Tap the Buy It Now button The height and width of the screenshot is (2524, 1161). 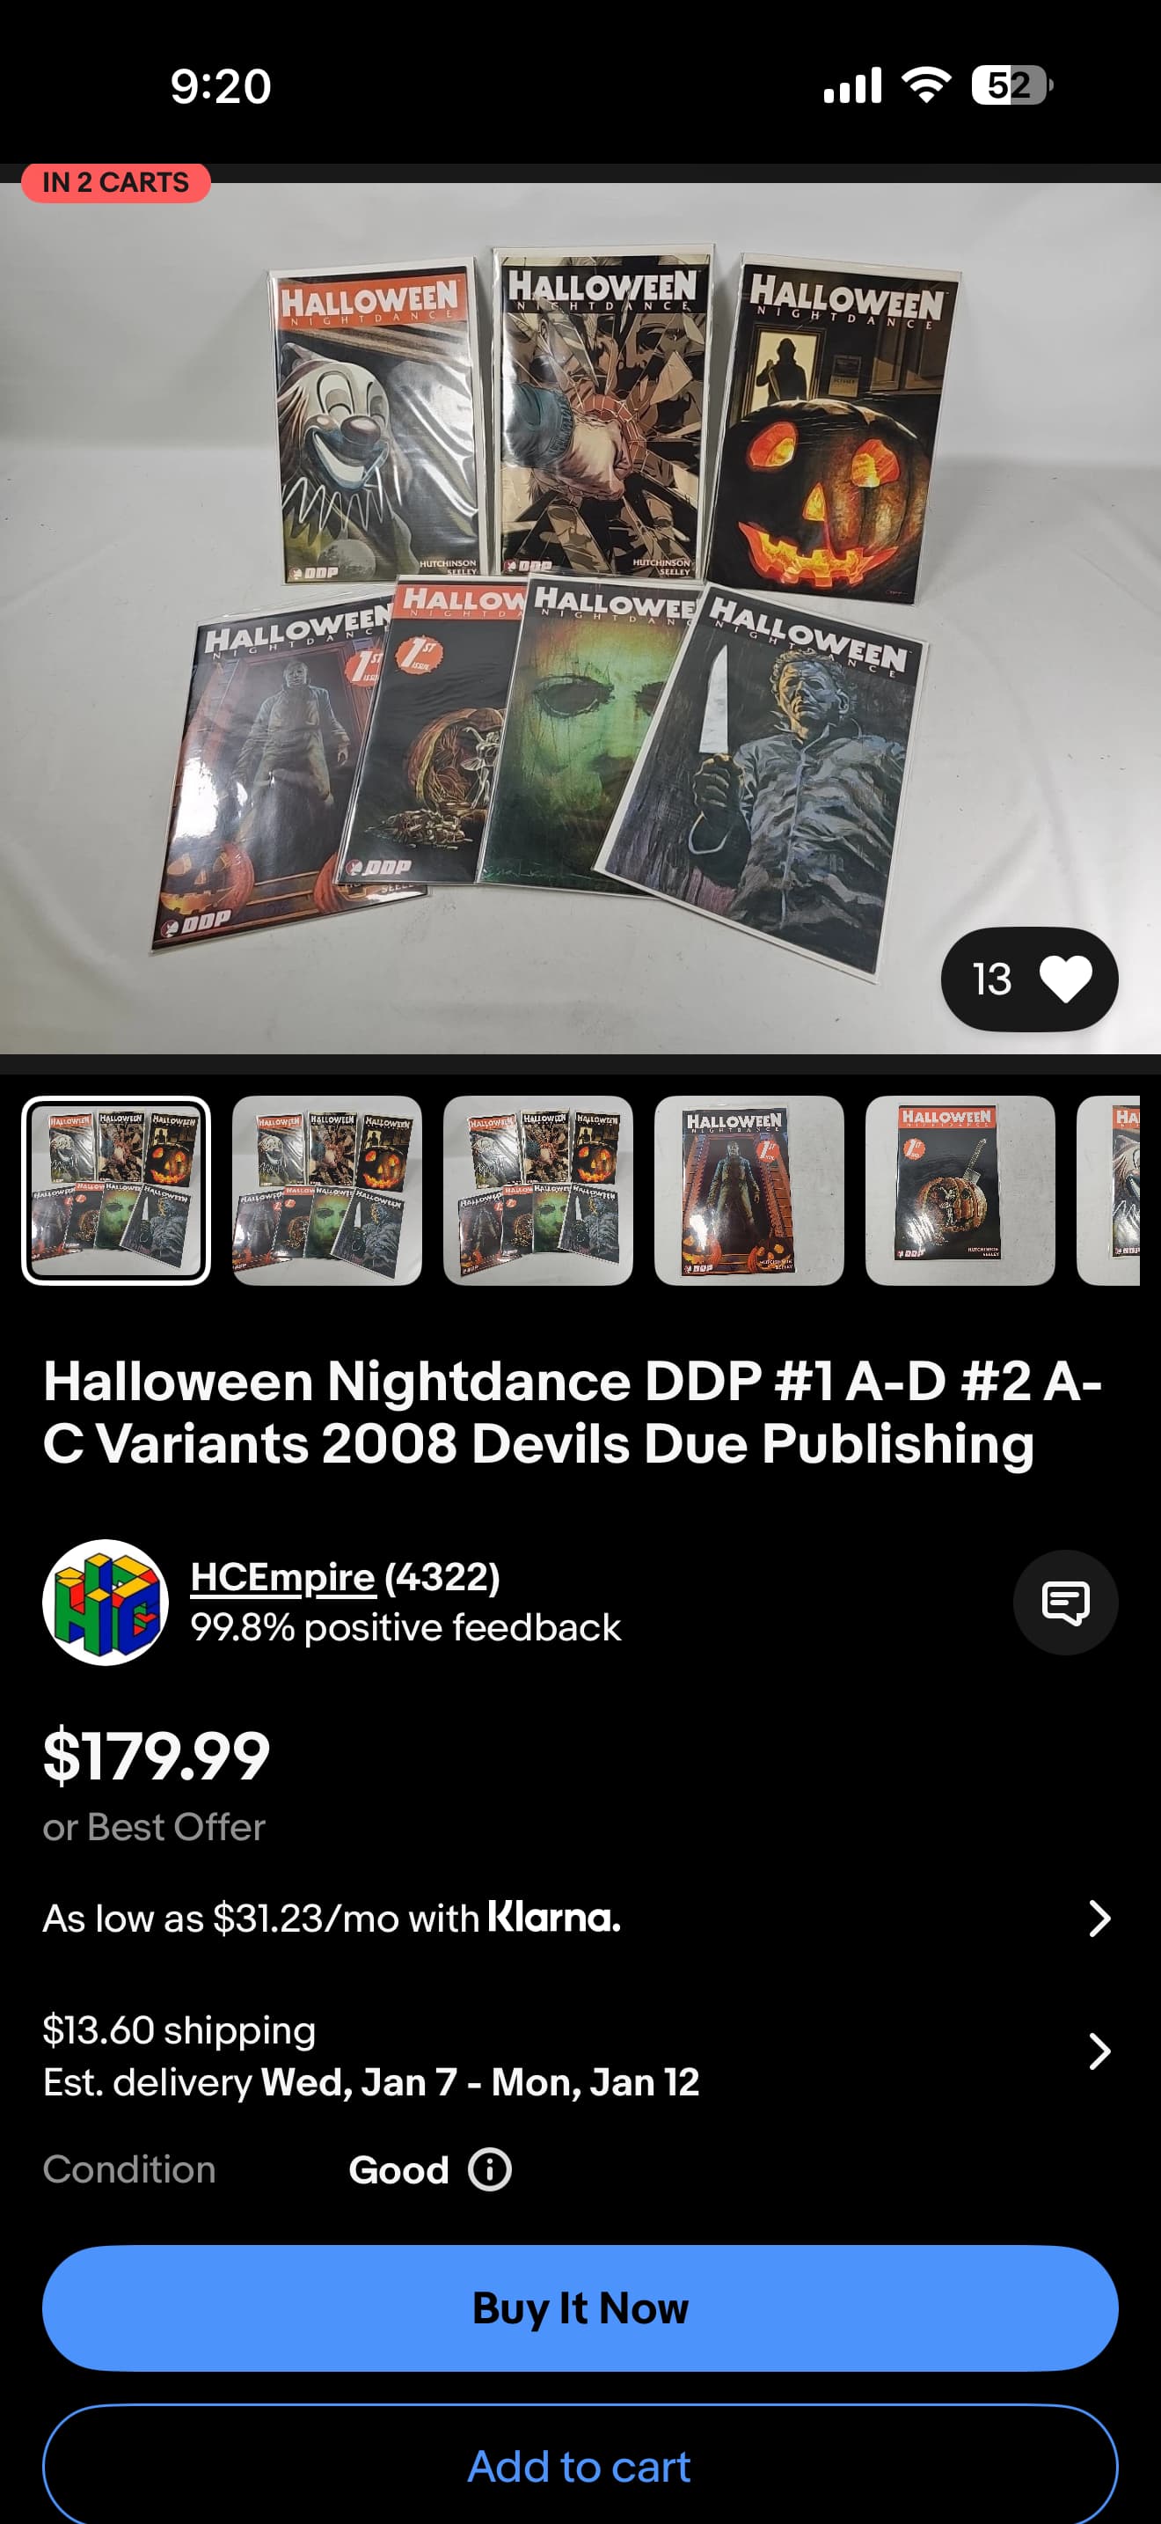[580, 2308]
